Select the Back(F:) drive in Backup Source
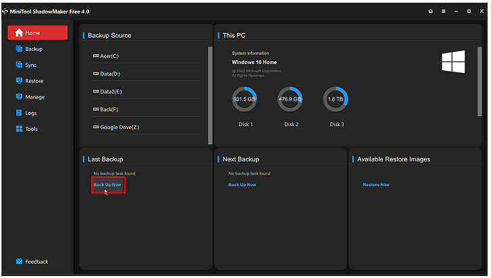 coord(146,109)
